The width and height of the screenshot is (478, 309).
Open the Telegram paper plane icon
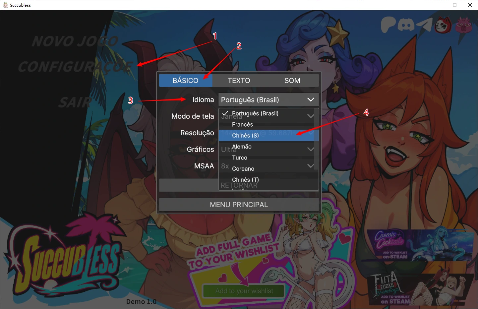pos(424,25)
